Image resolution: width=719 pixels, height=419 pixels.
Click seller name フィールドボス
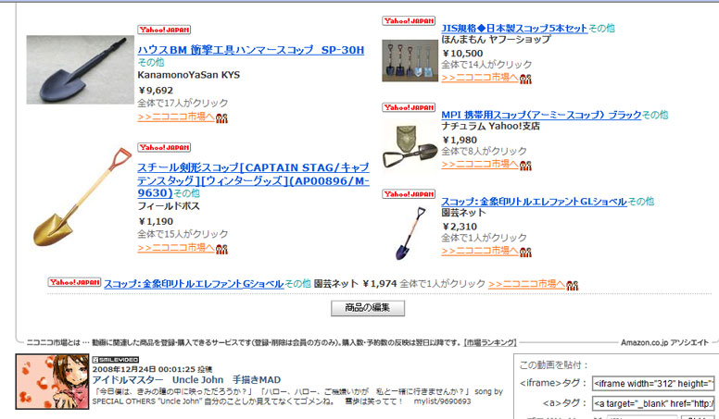pos(169,206)
